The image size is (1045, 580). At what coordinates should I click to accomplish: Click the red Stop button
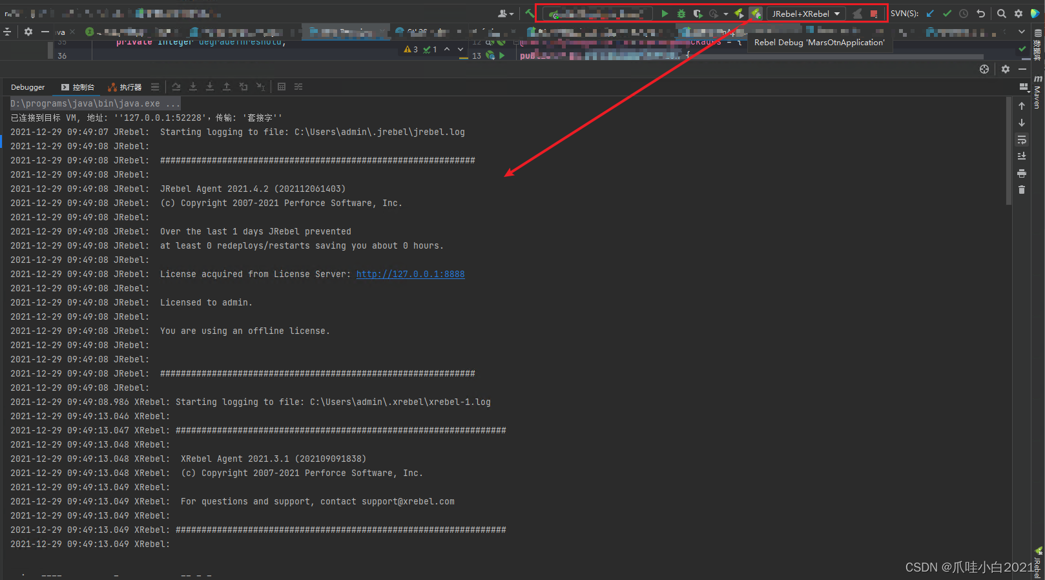[x=874, y=14]
